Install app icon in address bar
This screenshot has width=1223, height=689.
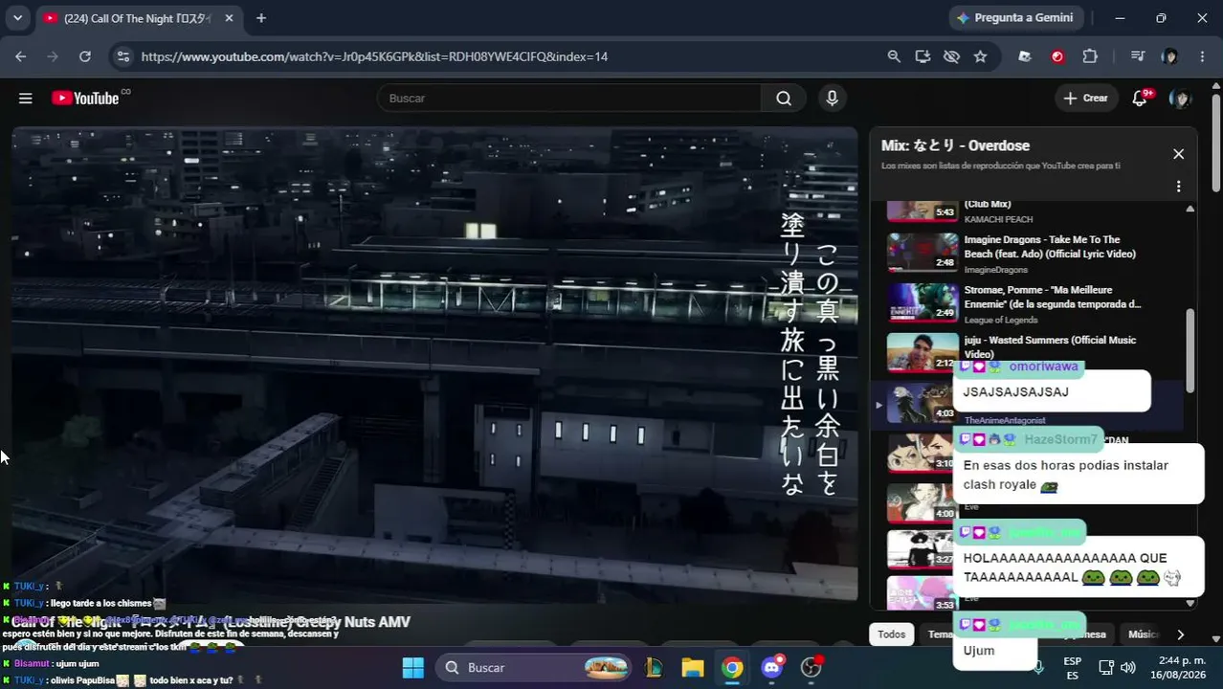[923, 56]
